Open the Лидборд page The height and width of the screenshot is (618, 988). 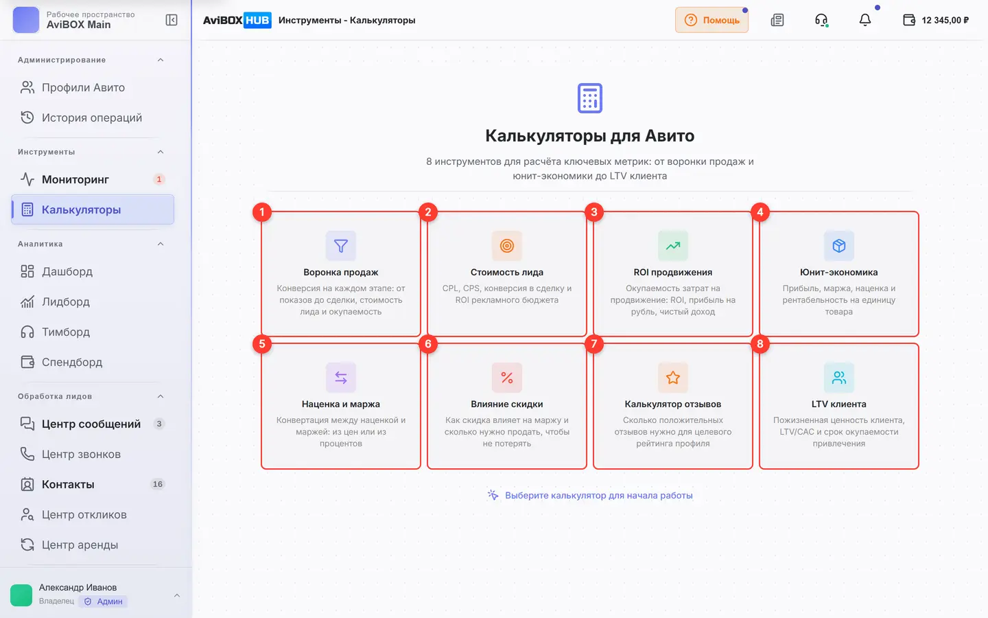tap(93, 301)
